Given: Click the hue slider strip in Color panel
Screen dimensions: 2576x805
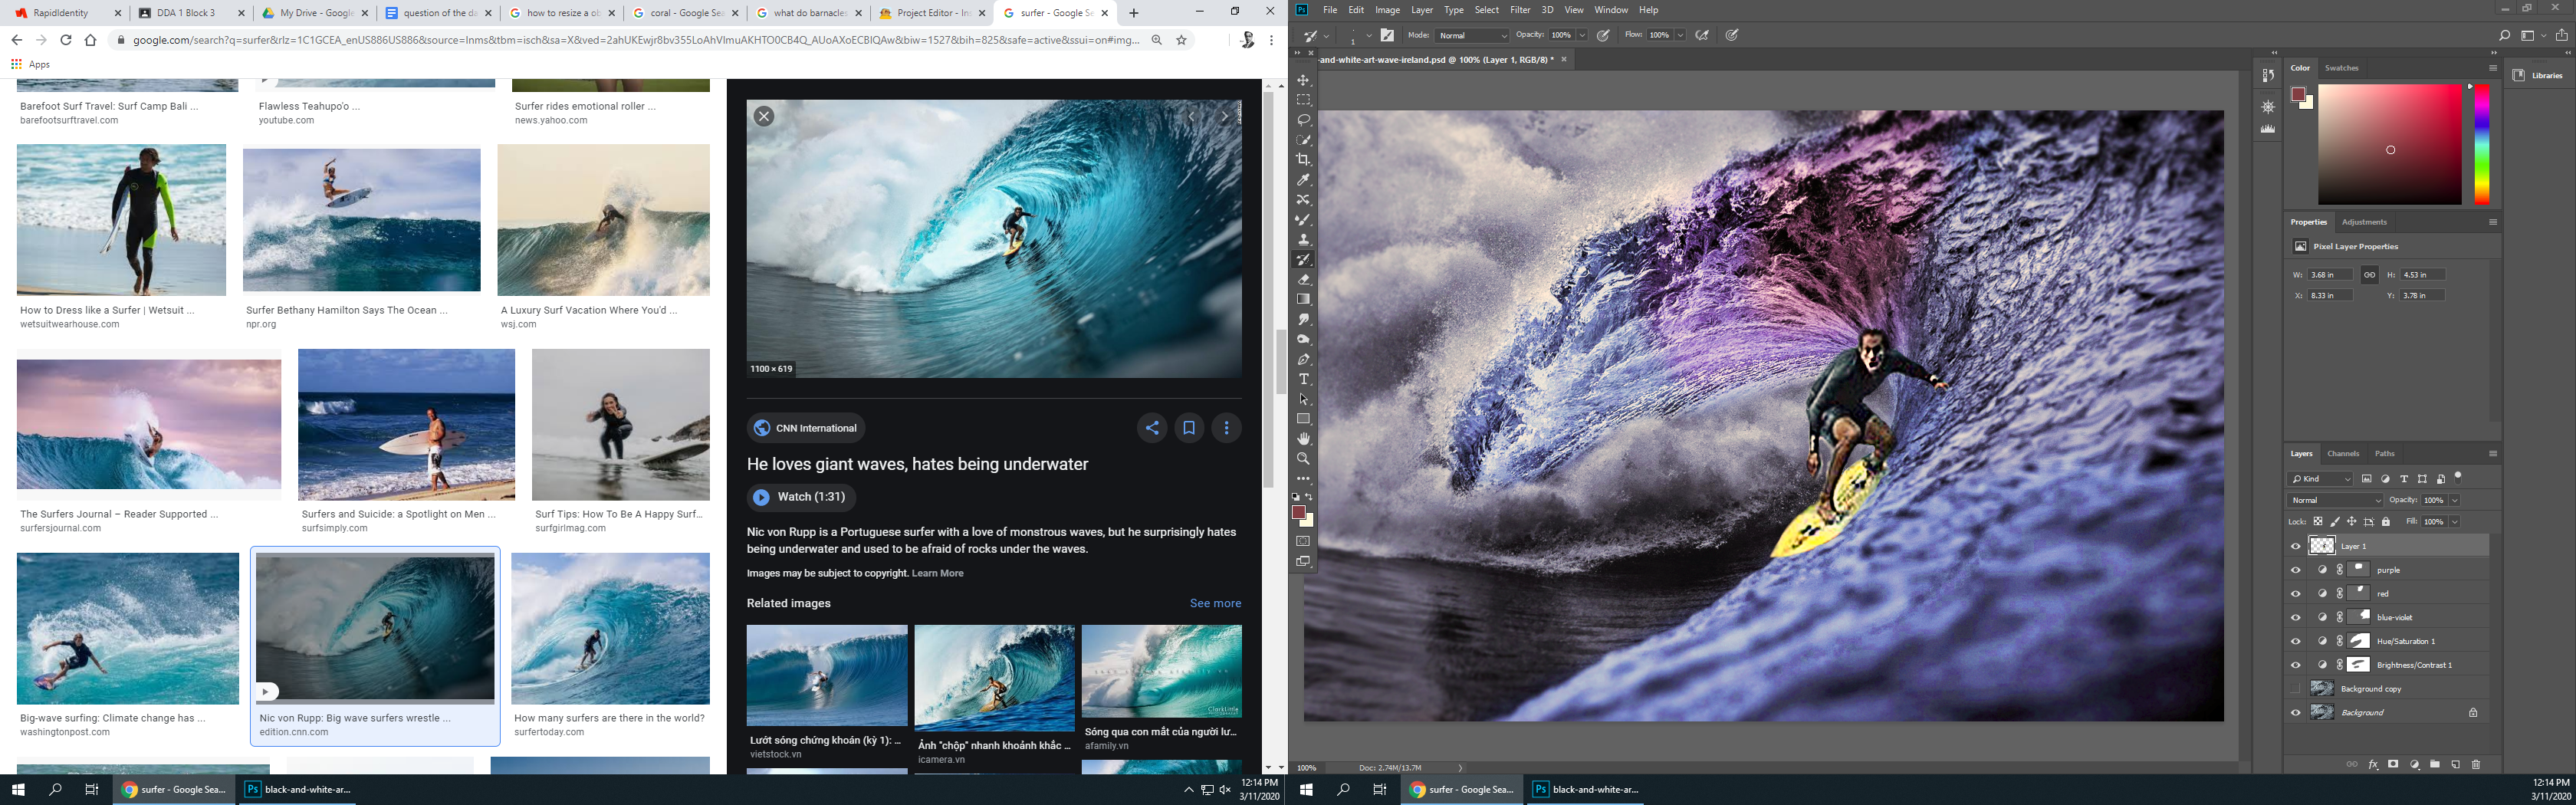Looking at the screenshot, I should click(2482, 144).
